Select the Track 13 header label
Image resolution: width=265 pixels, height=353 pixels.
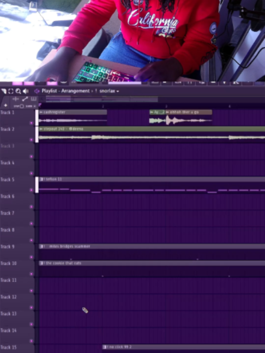8,314
